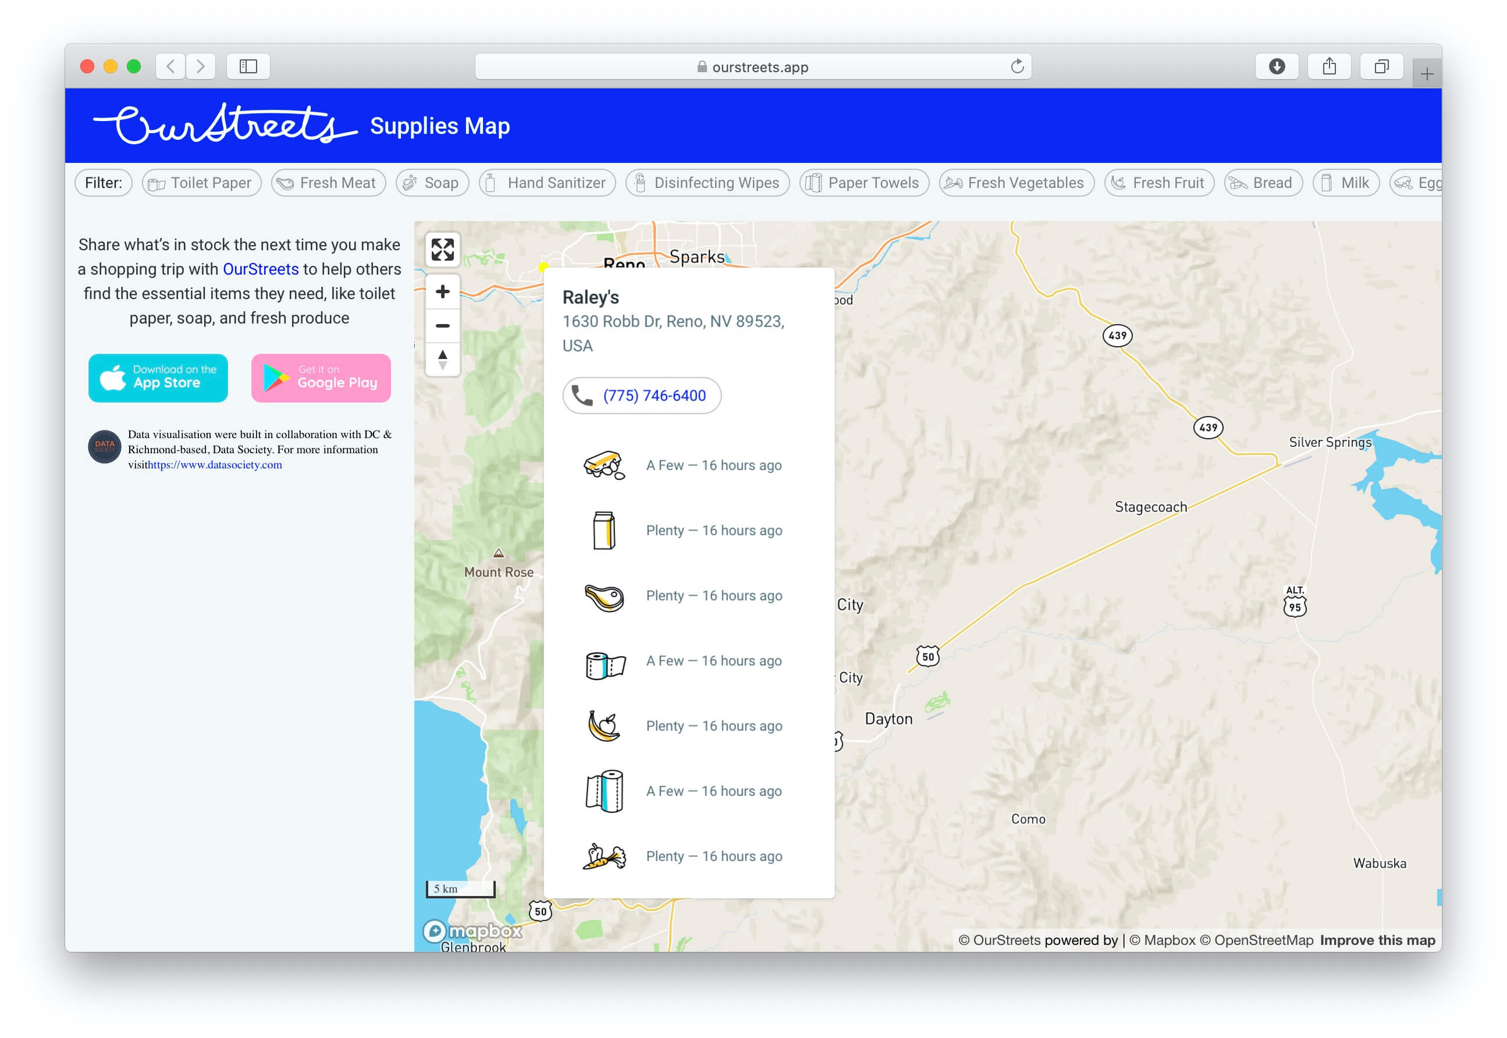Screen dimensions: 1507x1038
Task: Click the Supplies Map title
Action: 440,126
